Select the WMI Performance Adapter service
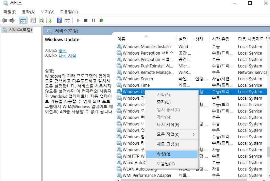270x181 pixels. [x=147, y=175]
